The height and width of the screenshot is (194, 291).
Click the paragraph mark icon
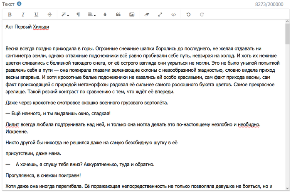pos(78,15)
